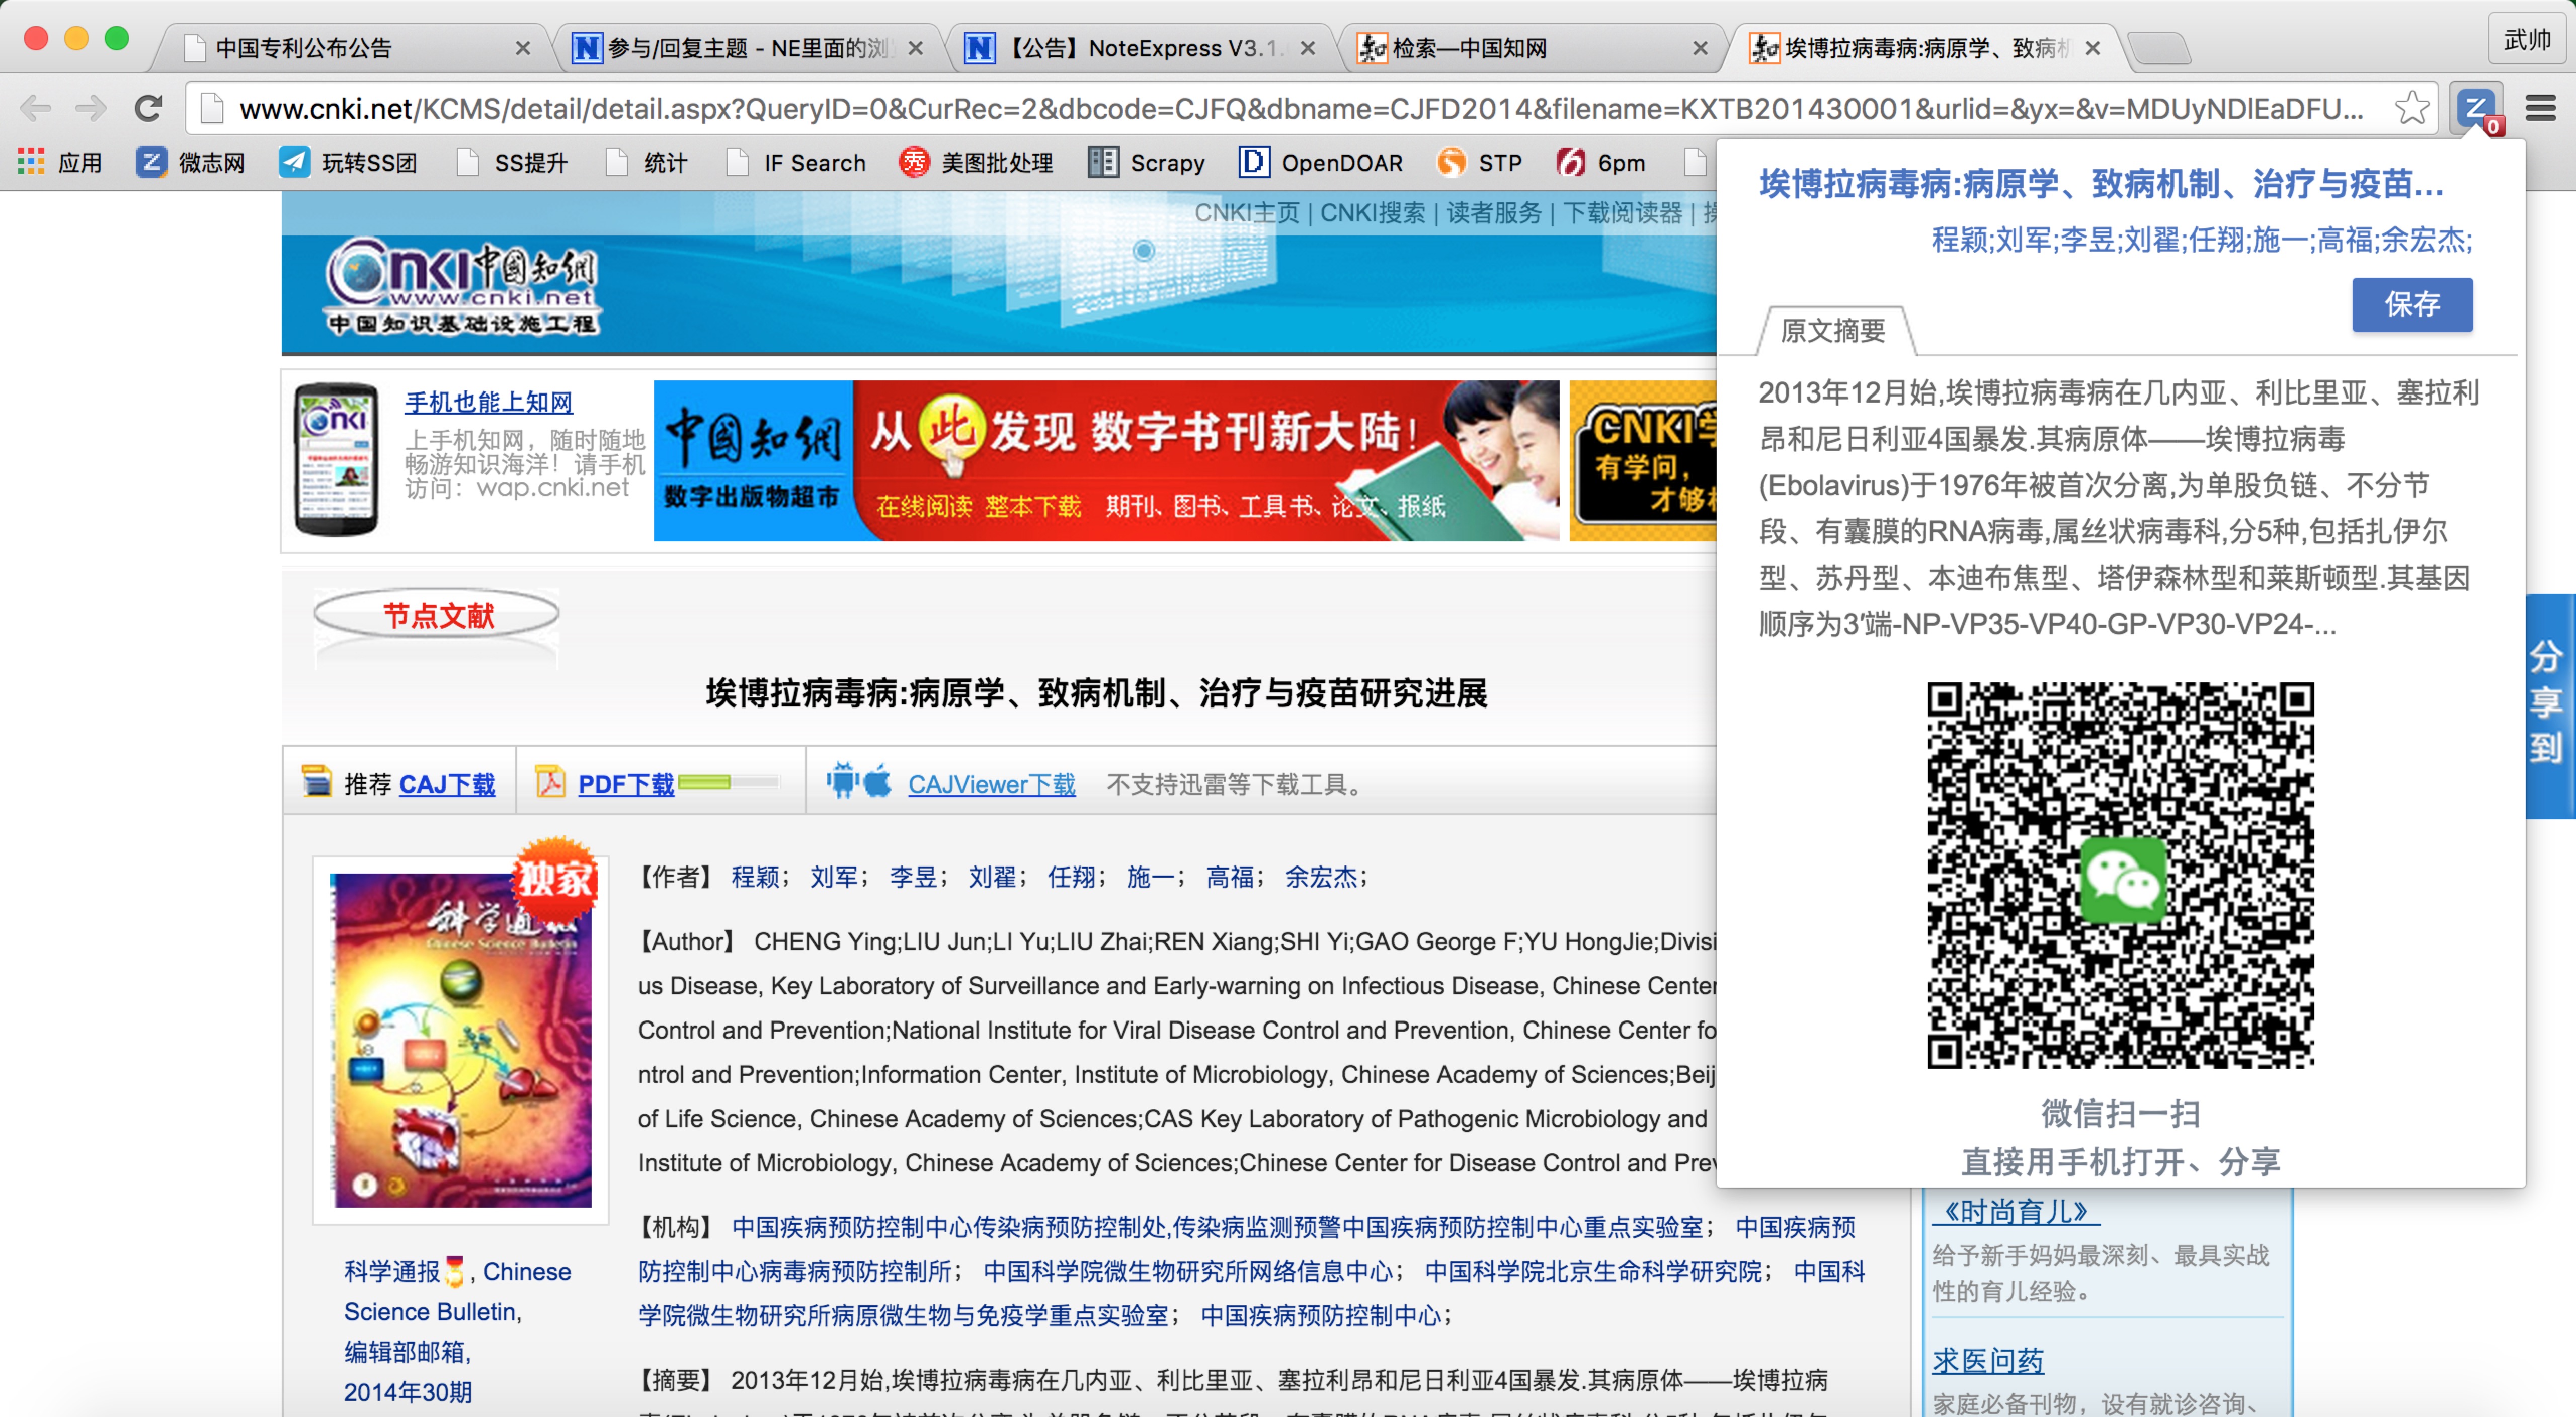Click the 数字书刊新大陆 banner ad
This screenshot has width=2576, height=1417.
[x=1106, y=460]
